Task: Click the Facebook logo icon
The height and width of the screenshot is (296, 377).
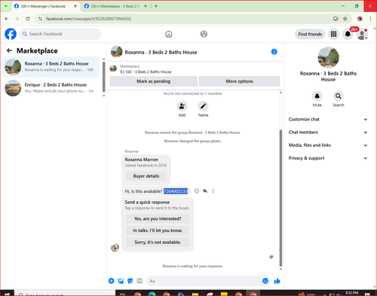Action: 11,34
